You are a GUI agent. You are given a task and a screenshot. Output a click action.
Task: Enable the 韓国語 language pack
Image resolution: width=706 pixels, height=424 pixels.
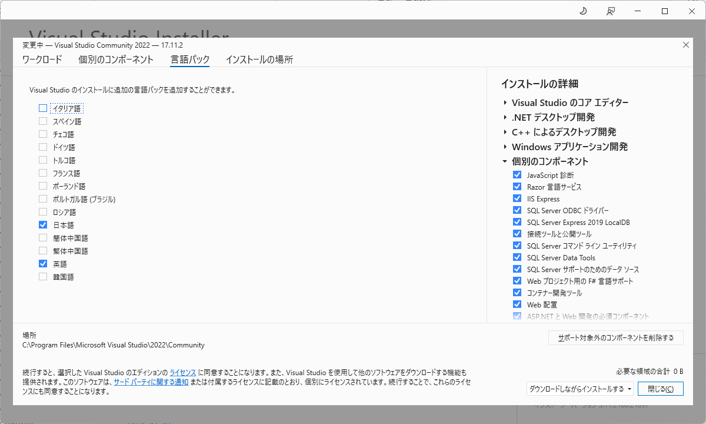pyautogui.click(x=43, y=277)
